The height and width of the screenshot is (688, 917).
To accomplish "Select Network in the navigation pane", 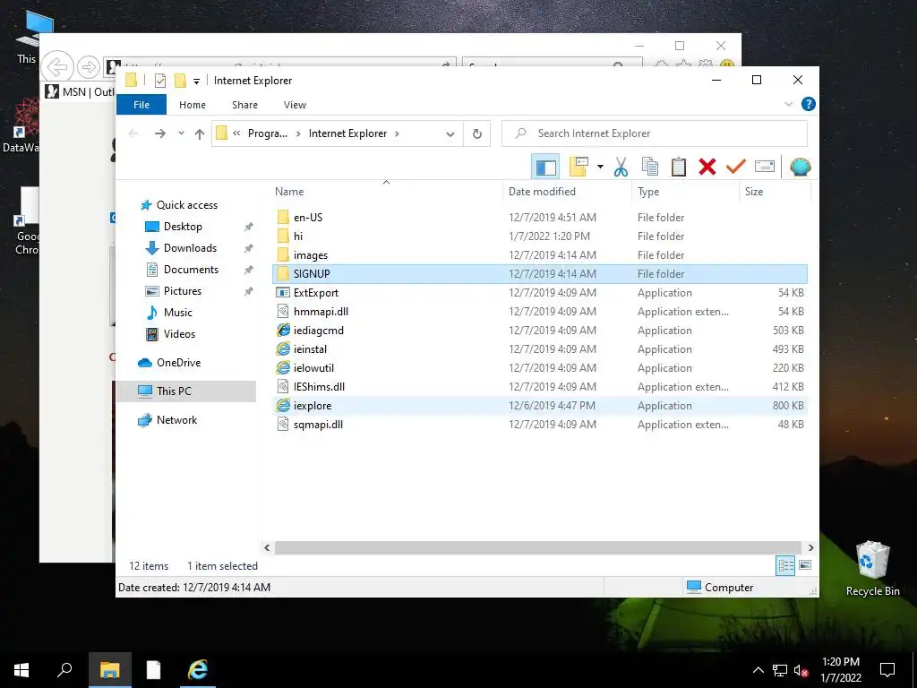I will click(x=176, y=420).
